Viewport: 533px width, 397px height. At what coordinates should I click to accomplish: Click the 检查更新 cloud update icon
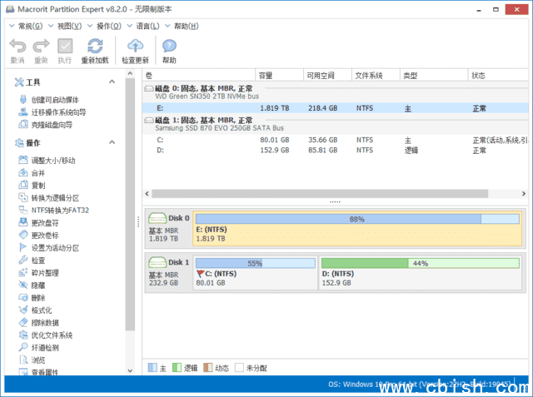134,48
